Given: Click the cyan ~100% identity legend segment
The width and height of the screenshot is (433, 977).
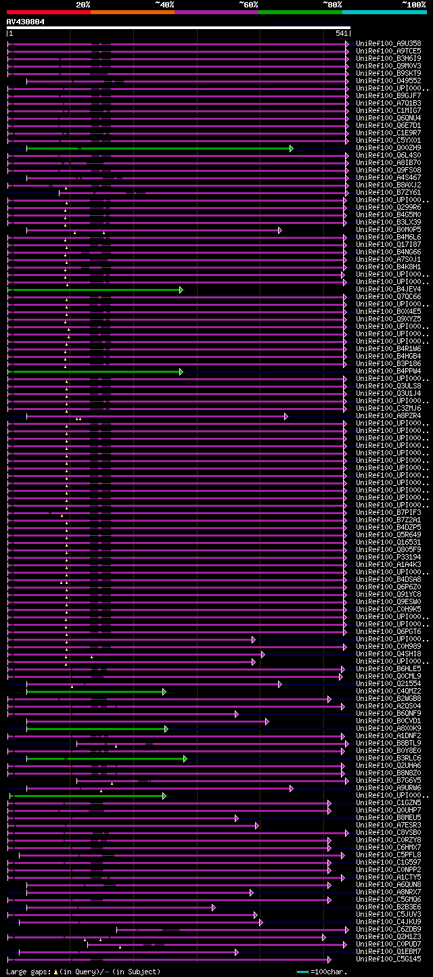Looking at the screenshot, I should [384, 12].
